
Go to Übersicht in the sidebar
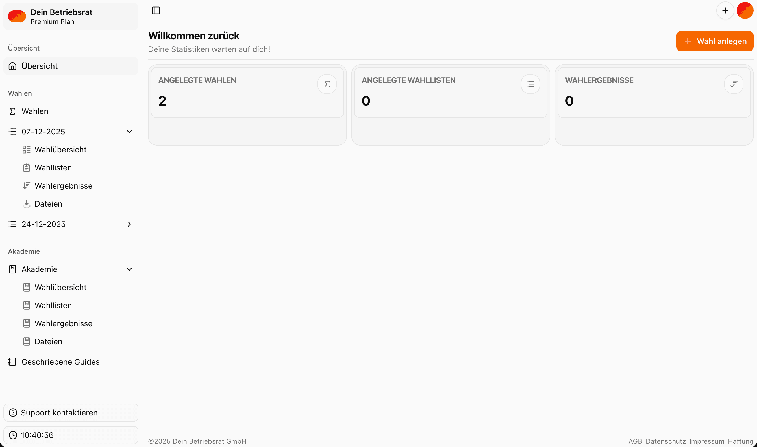click(x=40, y=66)
